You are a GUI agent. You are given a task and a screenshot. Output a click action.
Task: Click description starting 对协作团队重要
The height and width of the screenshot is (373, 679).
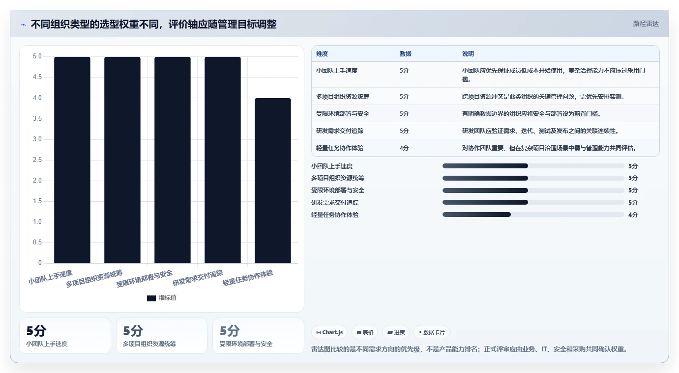click(x=549, y=148)
